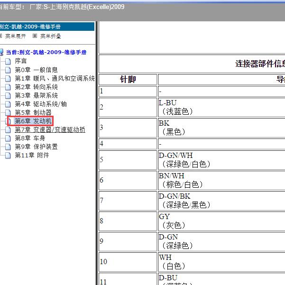Open 第11章 附件
This screenshot has width=285, height=285.
[32, 155]
